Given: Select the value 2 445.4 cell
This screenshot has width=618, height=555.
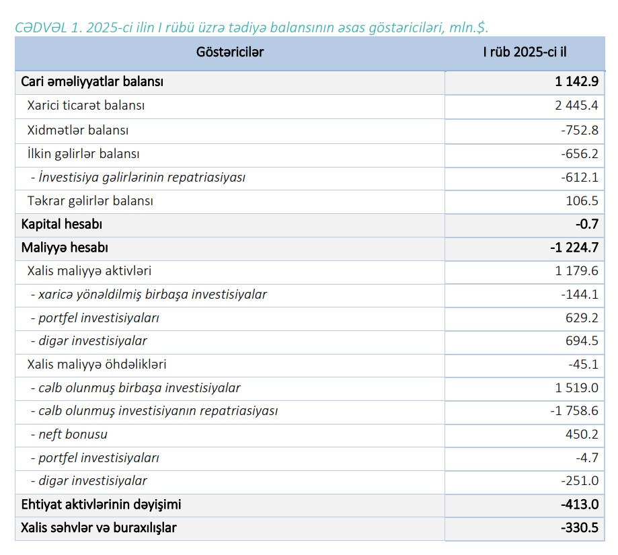Looking at the screenshot, I should [x=576, y=106].
